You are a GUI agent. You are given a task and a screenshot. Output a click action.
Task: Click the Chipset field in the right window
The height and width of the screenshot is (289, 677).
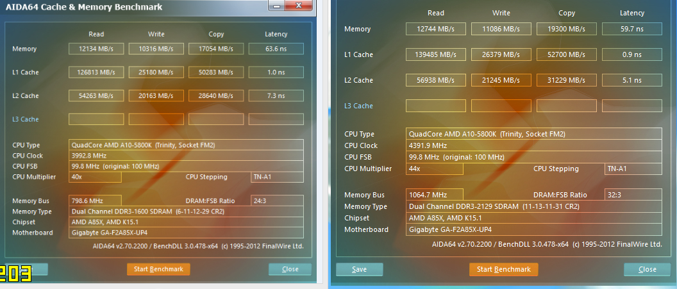[x=533, y=218]
